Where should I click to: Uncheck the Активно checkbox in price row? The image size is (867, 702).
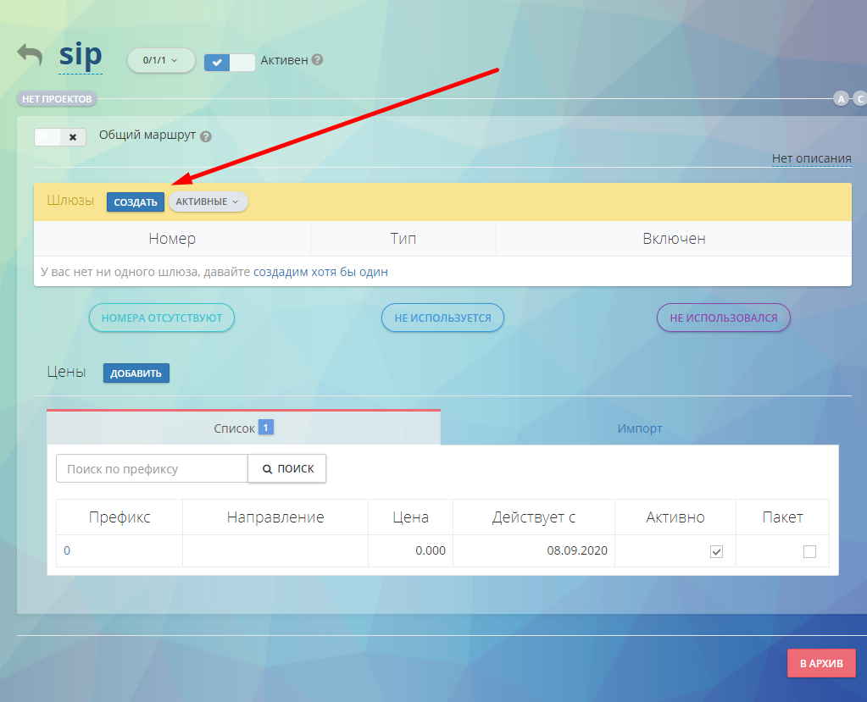click(x=716, y=551)
